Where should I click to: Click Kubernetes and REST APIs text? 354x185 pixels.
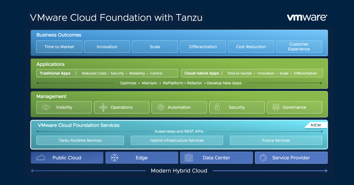179,131
